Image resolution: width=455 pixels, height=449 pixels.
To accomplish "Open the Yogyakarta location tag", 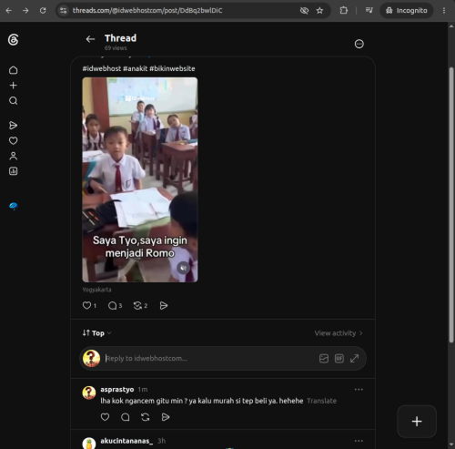I will click(x=96, y=290).
